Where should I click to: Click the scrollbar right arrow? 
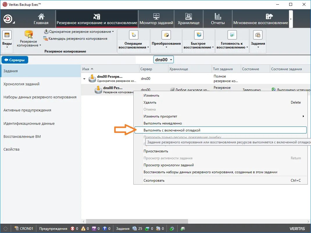pos(308,221)
